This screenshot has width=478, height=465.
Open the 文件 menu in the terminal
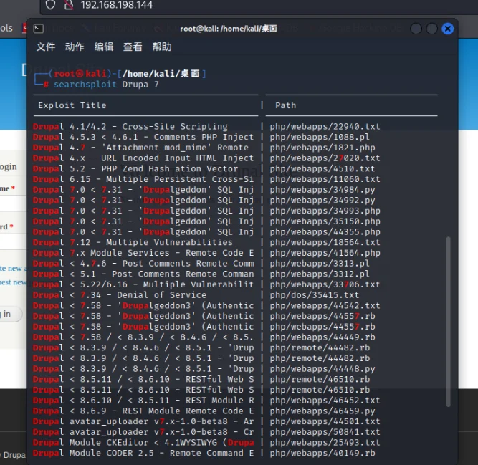coord(46,47)
